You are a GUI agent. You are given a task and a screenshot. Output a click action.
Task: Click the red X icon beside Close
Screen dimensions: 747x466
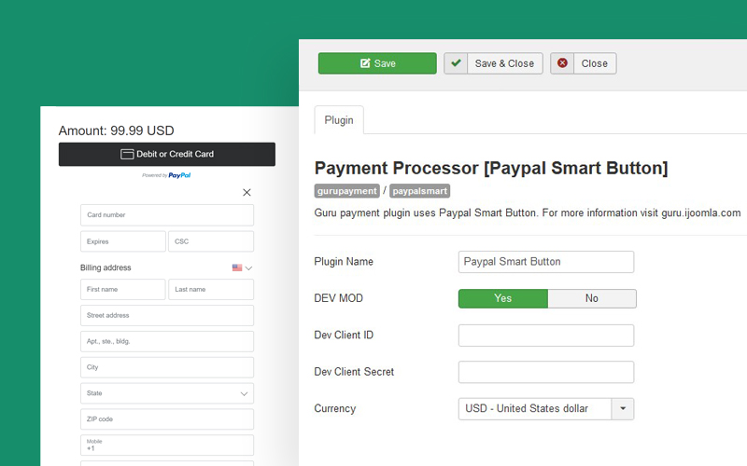pos(562,63)
